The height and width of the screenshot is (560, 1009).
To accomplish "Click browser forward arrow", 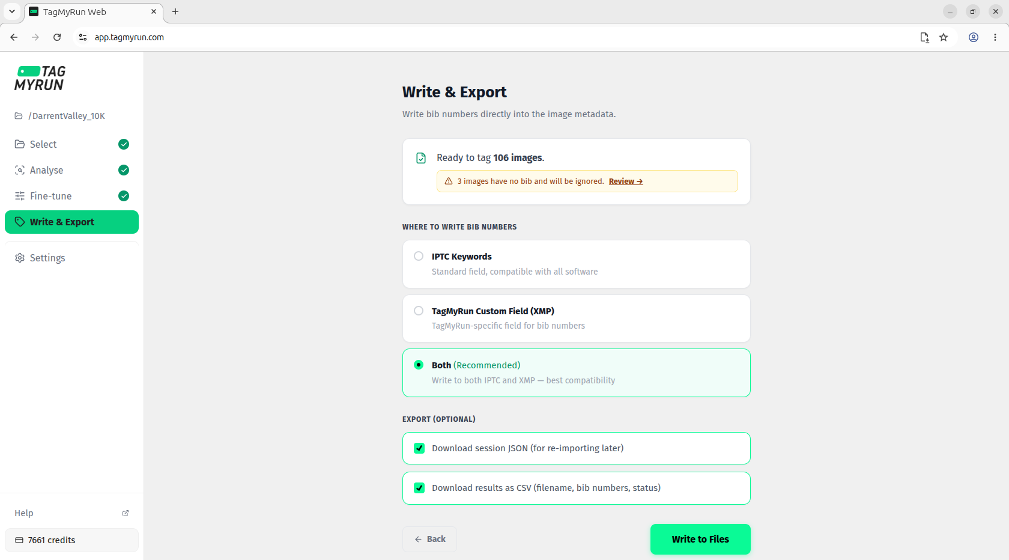I will [x=35, y=37].
